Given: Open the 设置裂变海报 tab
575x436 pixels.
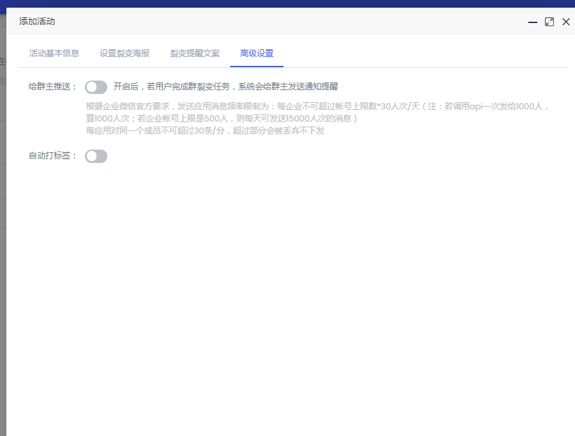Looking at the screenshot, I should [x=125, y=53].
